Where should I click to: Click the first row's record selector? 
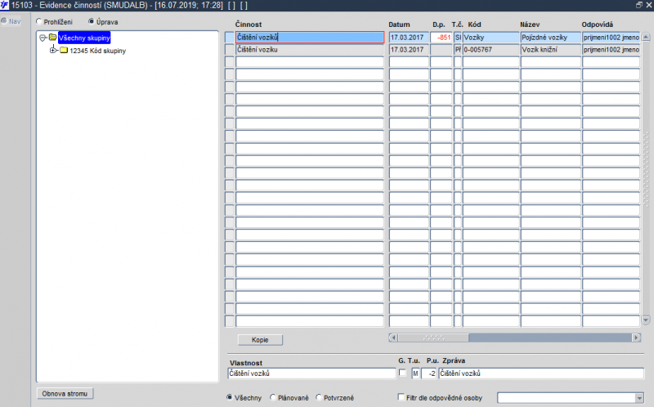click(230, 37)
